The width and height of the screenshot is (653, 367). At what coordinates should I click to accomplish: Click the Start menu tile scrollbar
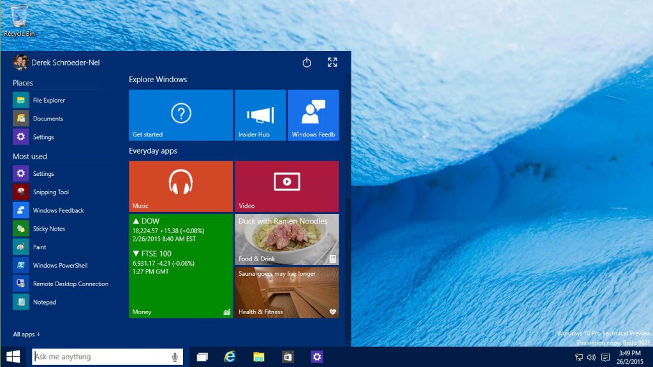pos(348,208)
